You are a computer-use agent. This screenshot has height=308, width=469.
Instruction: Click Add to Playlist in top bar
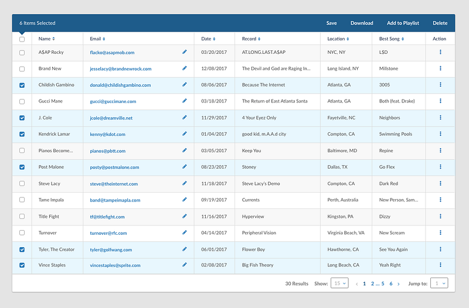point(403,23)
